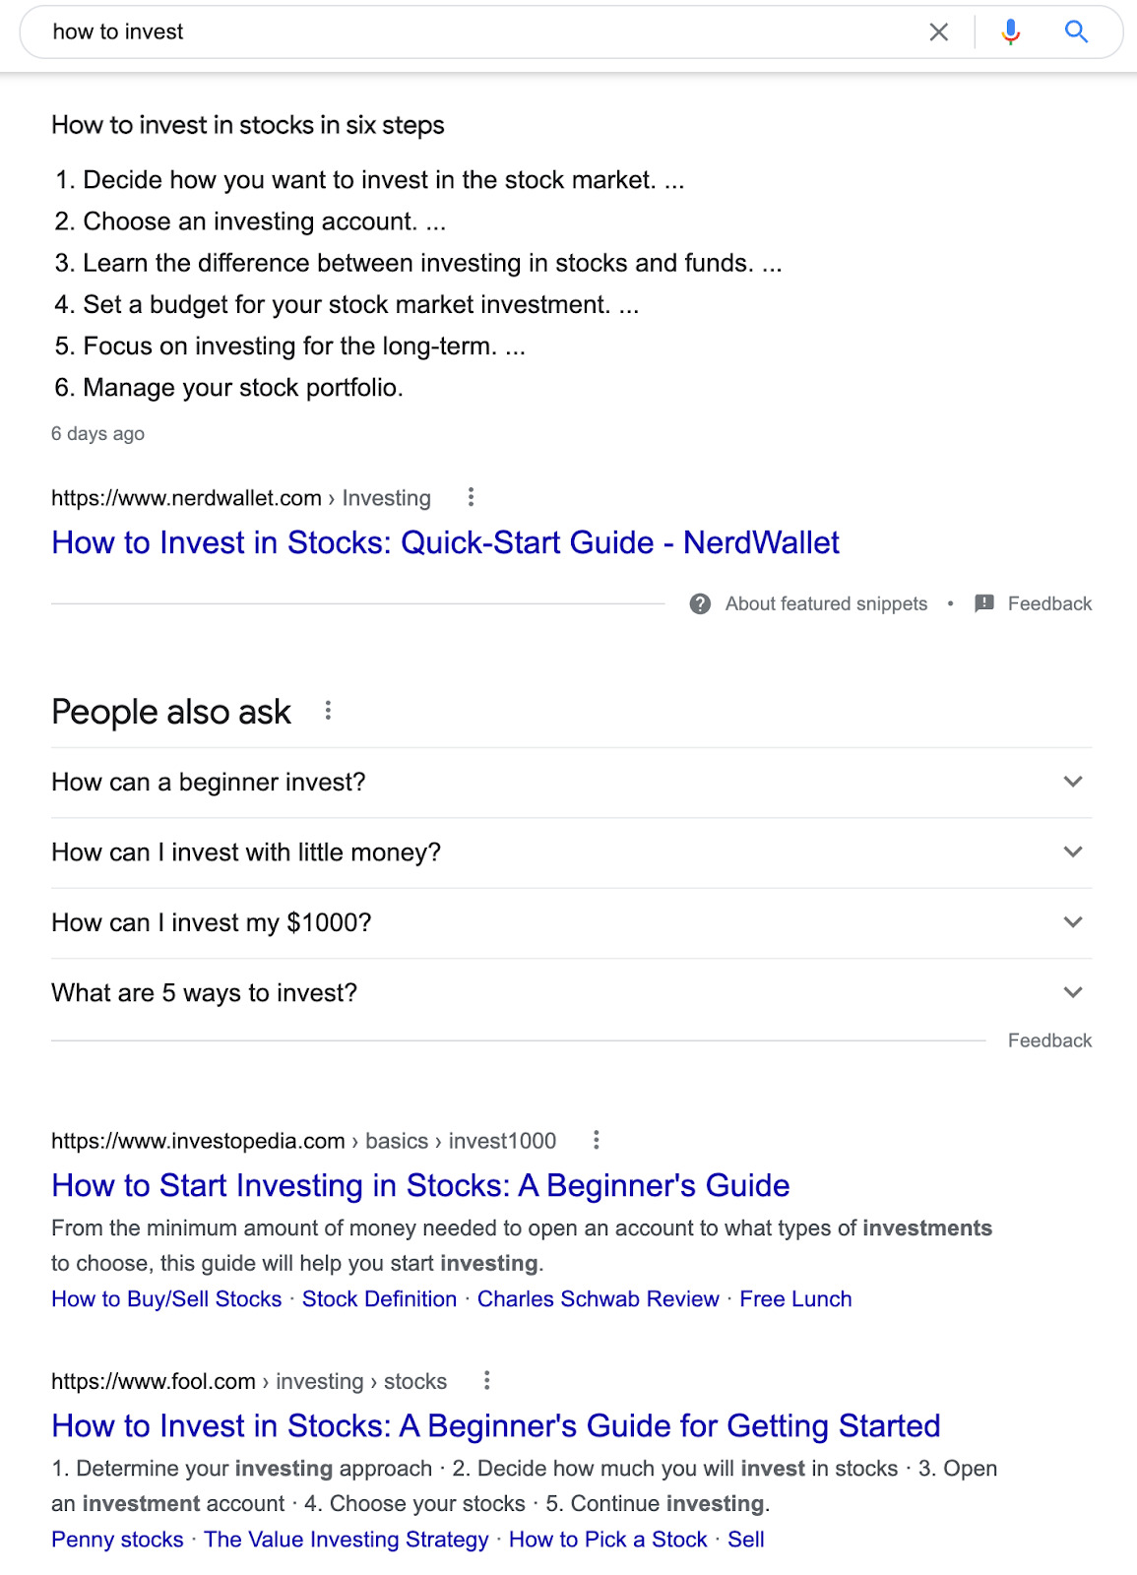This screenshot has width=1137, height=1575.
Task: Run the search via the magnifying glass icon
Action: coord(1076,31)
